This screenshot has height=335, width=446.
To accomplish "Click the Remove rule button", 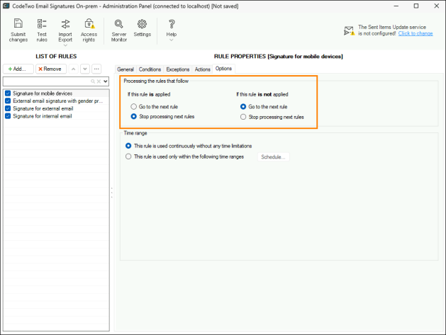I will pos(51,69).
